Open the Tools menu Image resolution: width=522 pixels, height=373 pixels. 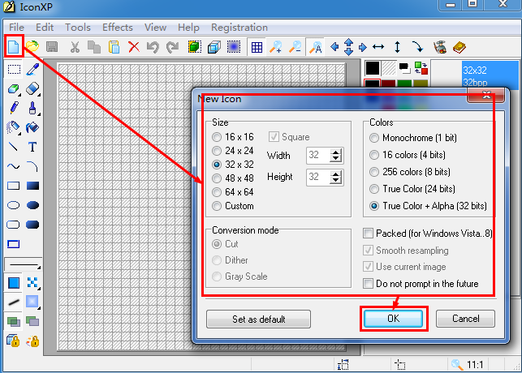point(78,28)
